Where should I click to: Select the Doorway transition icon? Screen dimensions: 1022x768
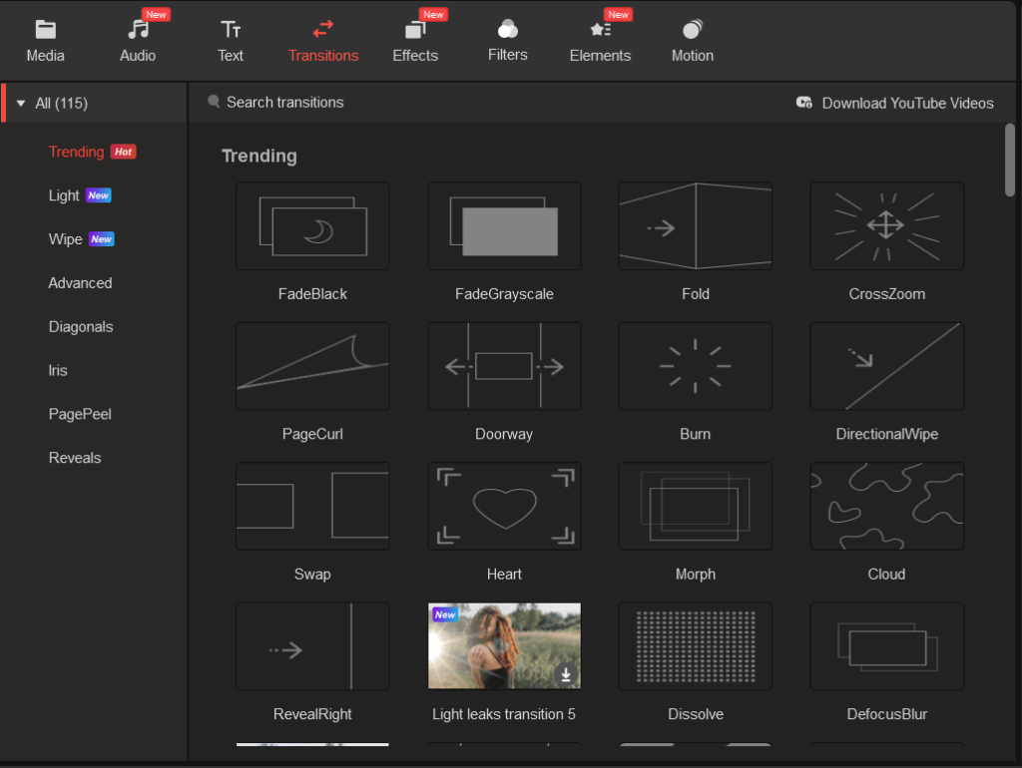504,366
